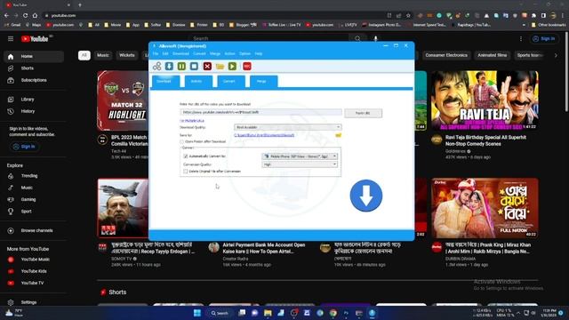This screenshot has height=320, width=569.
Task: Open Allavsoft Help menu
Action: click(x=259, y=53)
